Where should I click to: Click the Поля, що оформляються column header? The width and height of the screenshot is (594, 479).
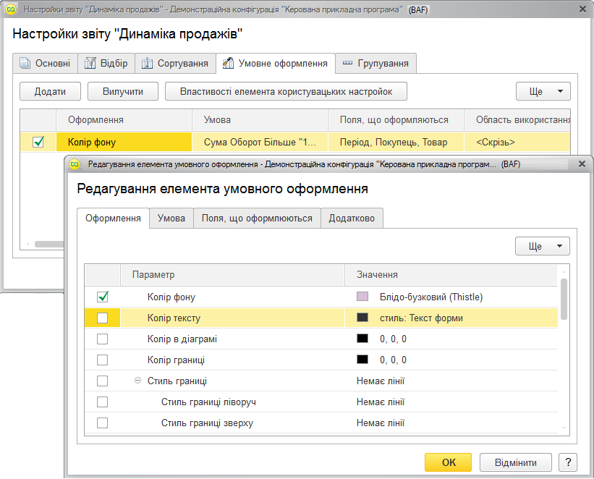(x=396, y=120)
